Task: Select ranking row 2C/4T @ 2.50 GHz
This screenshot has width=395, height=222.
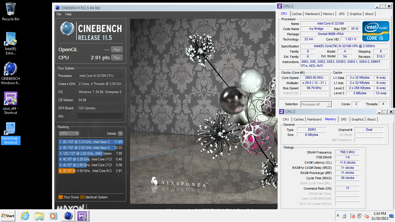Action: [x=91, y=171]
